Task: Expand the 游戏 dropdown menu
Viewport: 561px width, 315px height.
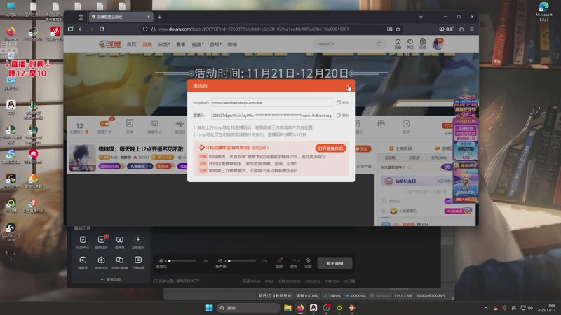Action: point(215,44)
